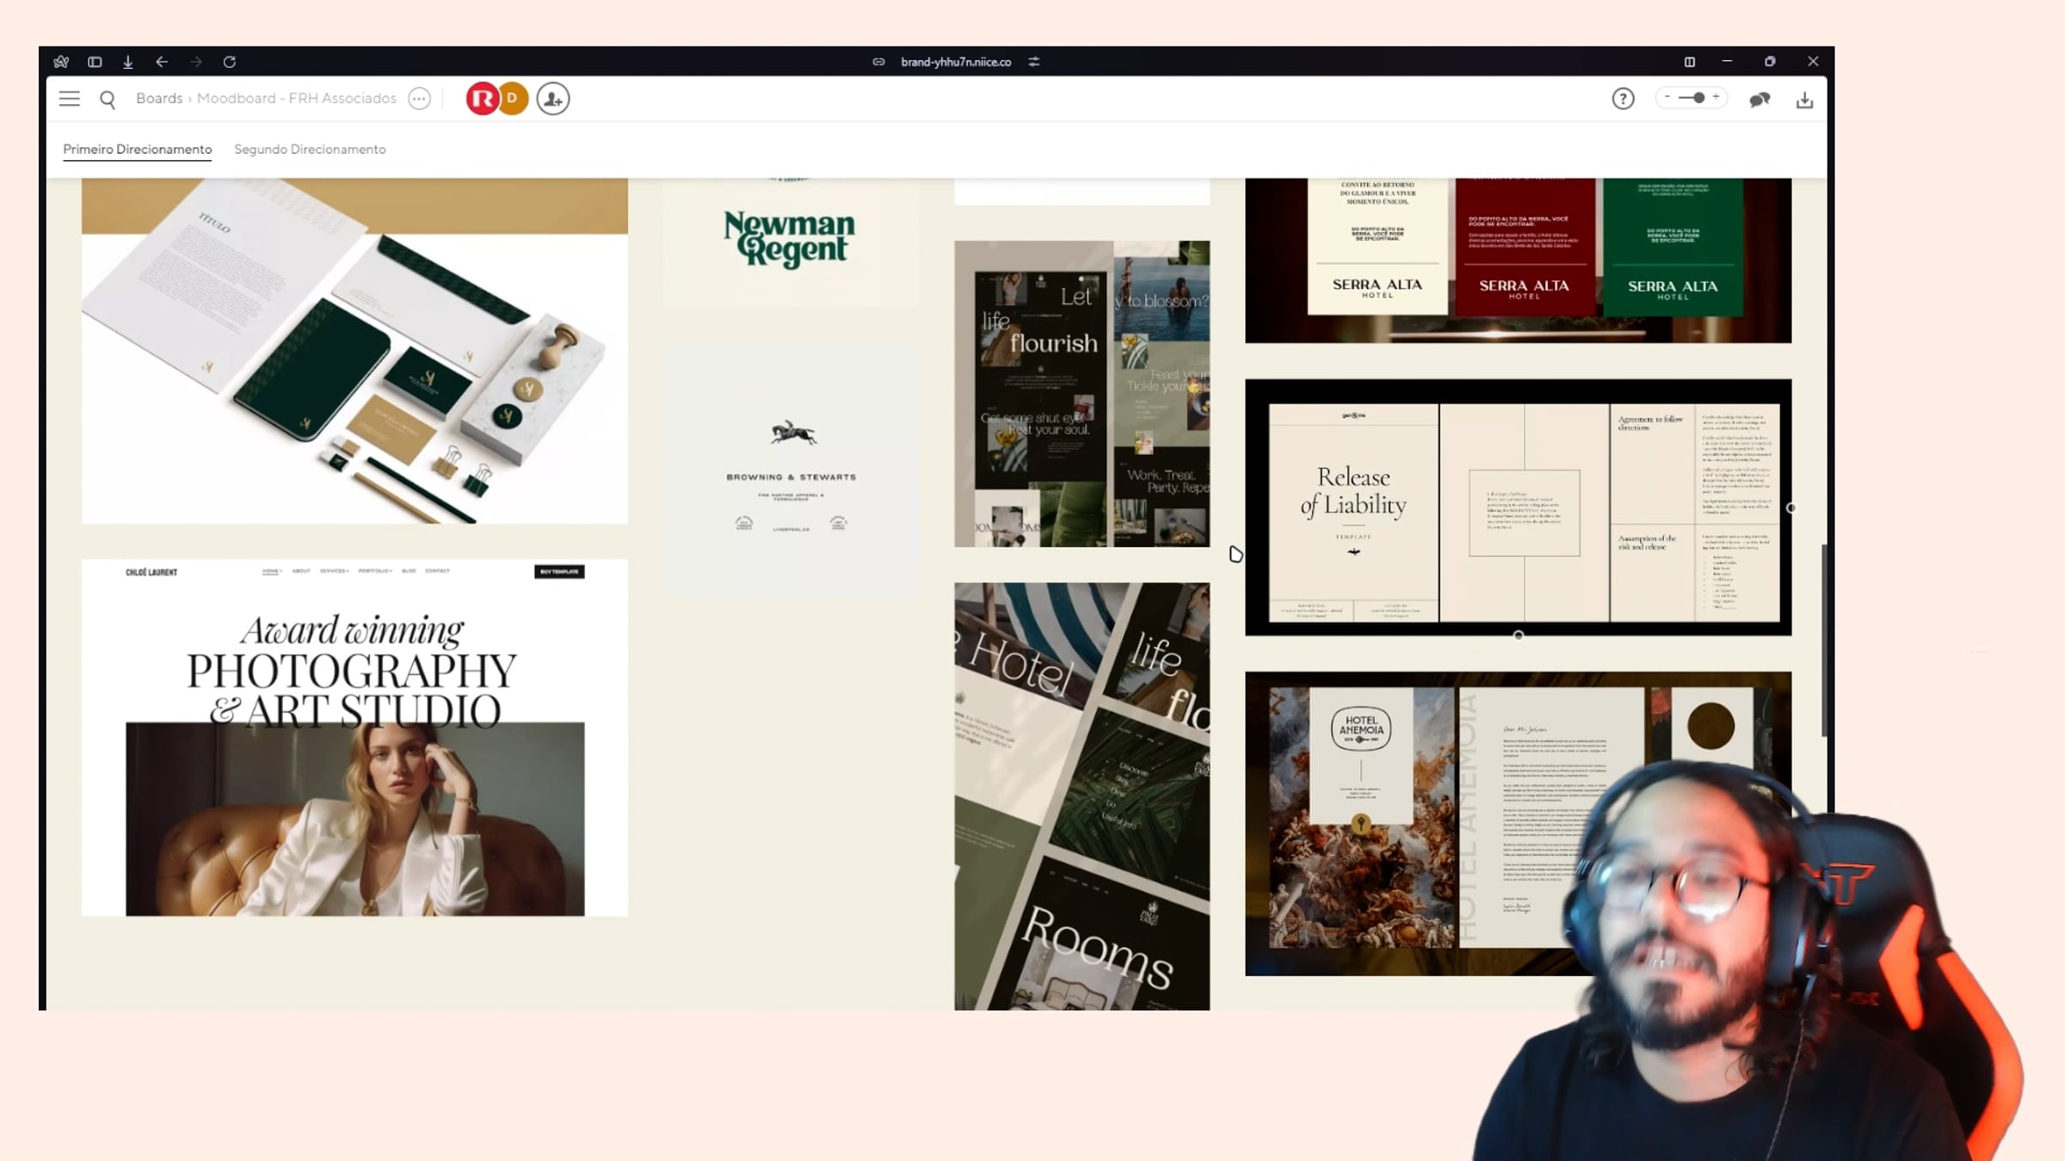Navigate back with arrow button

pyautogui.click(x=162, y=62)
